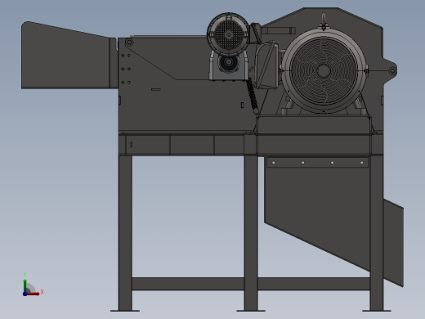425x319 pixels.
Task: Select the bolted strip with four holes
Action: pos(317,163)
